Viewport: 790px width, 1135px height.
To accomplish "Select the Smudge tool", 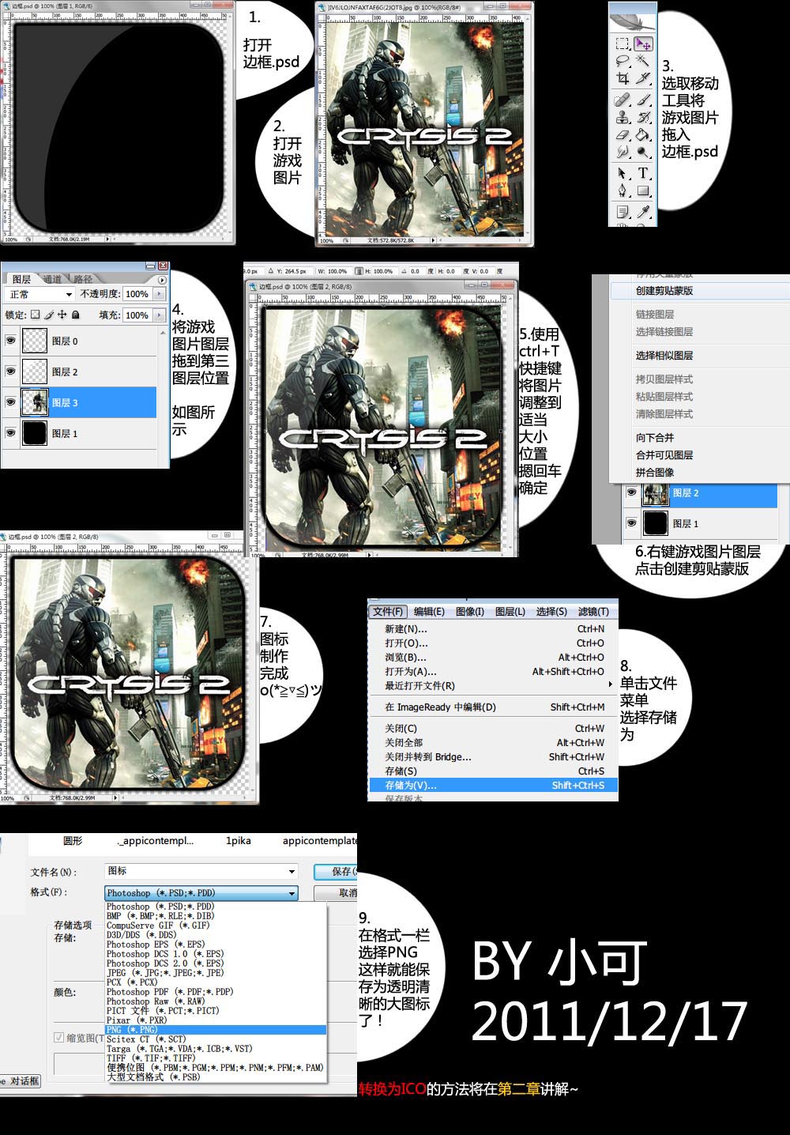I will (x=623, y=153).
